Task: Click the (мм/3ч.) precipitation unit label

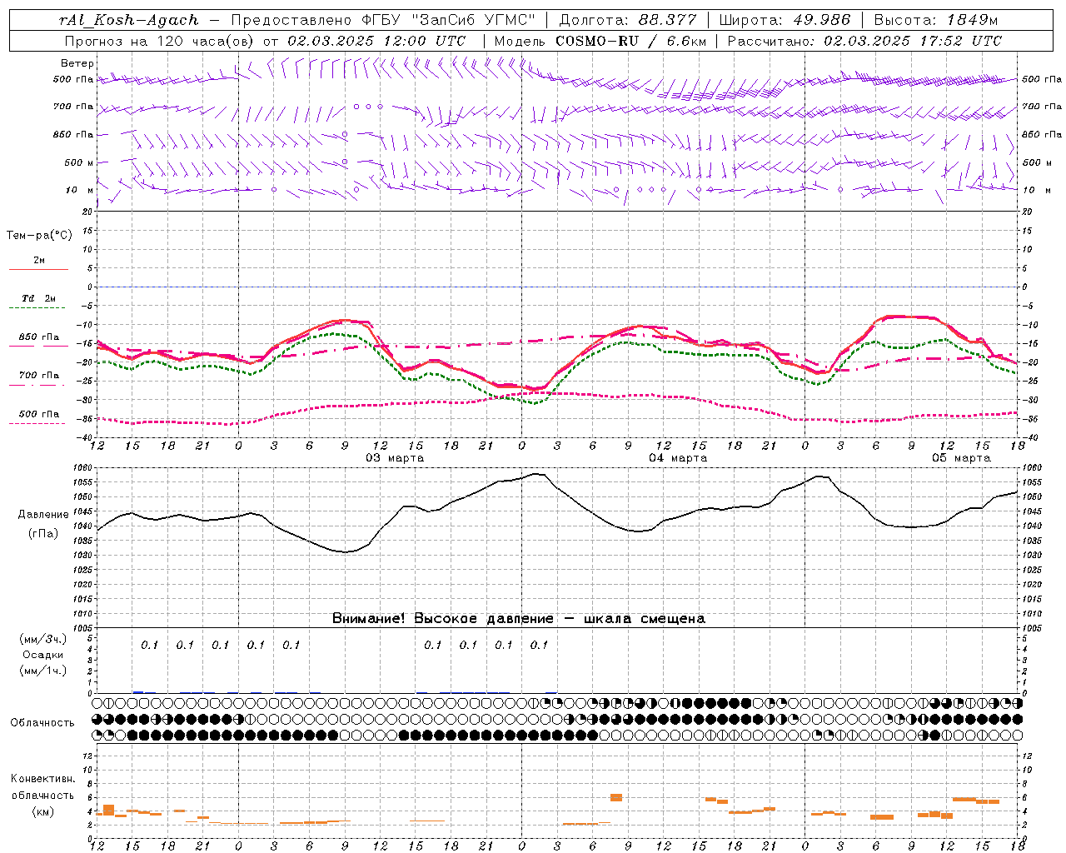Action: [x=43, y=639]
